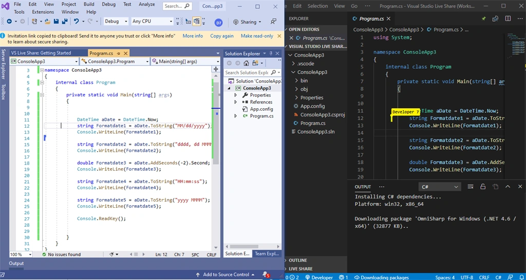Screen dimensions: 526x280
Task: Click the Save All double-floppy icon
Action: [64, 22]
